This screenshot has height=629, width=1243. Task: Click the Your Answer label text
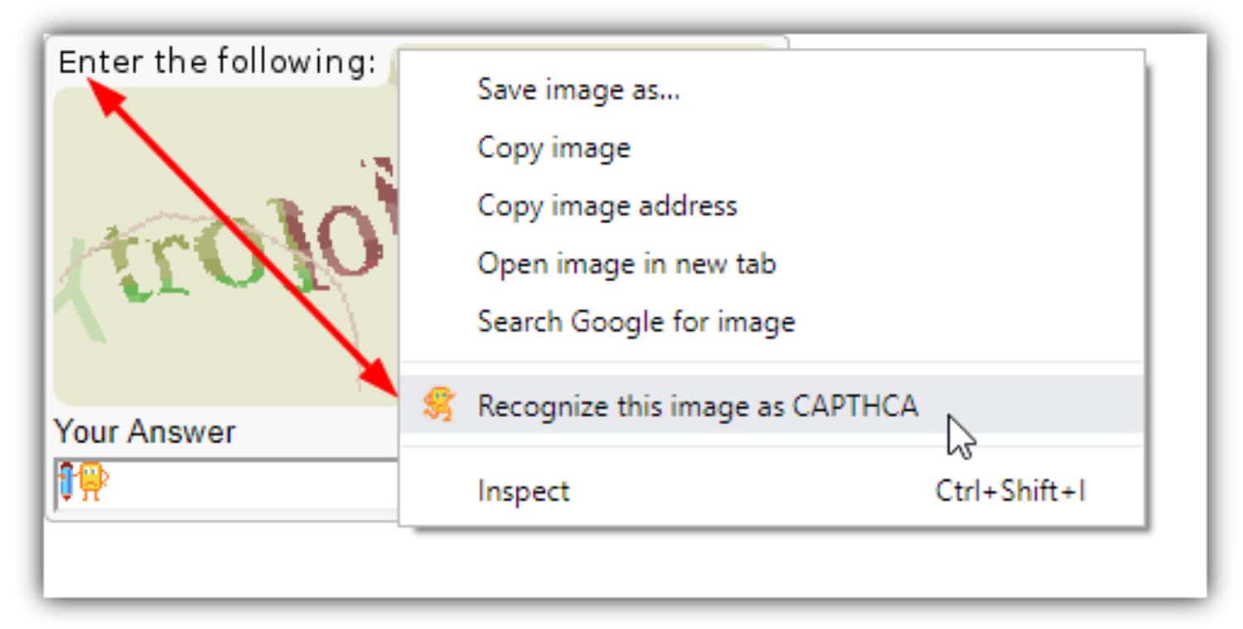tap(145, 431)
